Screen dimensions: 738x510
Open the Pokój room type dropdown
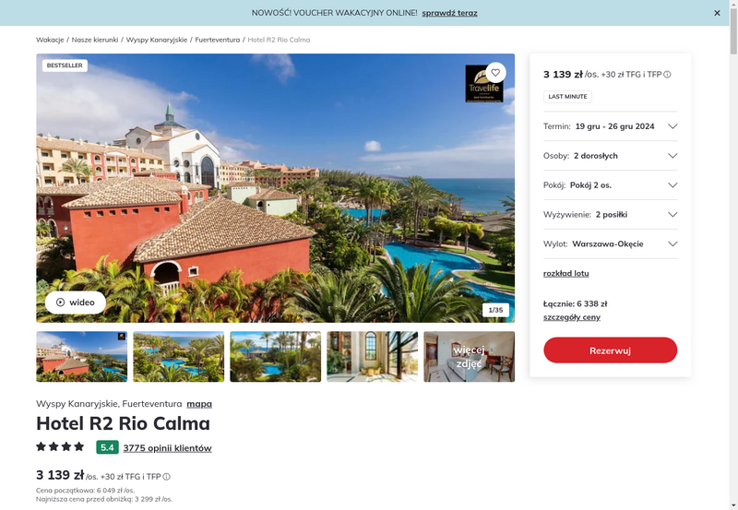(x=610, y=184)
